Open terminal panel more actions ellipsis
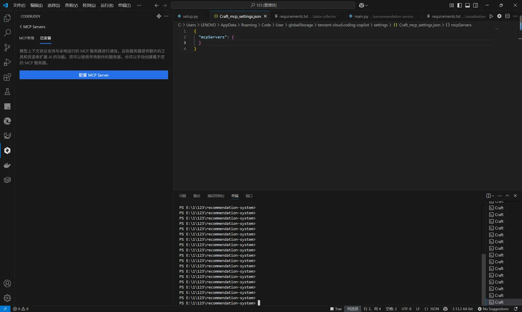 pyautogui.click(x=500, y=196)
